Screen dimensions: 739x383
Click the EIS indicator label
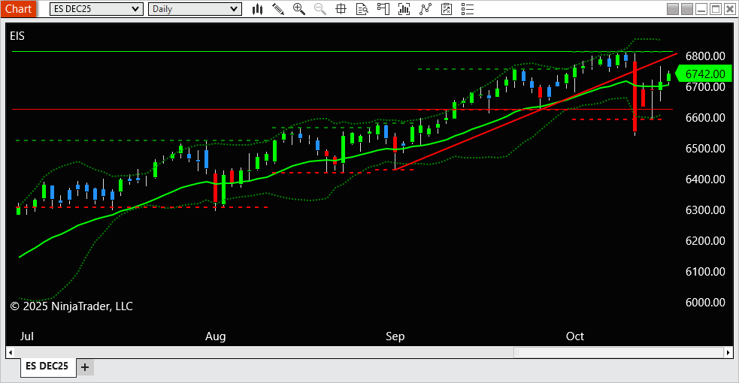click(17, 36)
